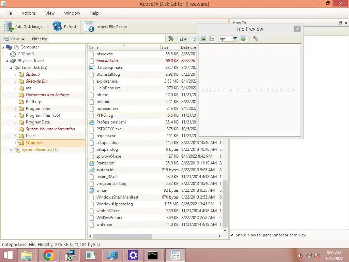Image resolution: width=349 pixels, height=262 pixels.
Task: Click the My Computer icon in tree
Action: [9, 47]
